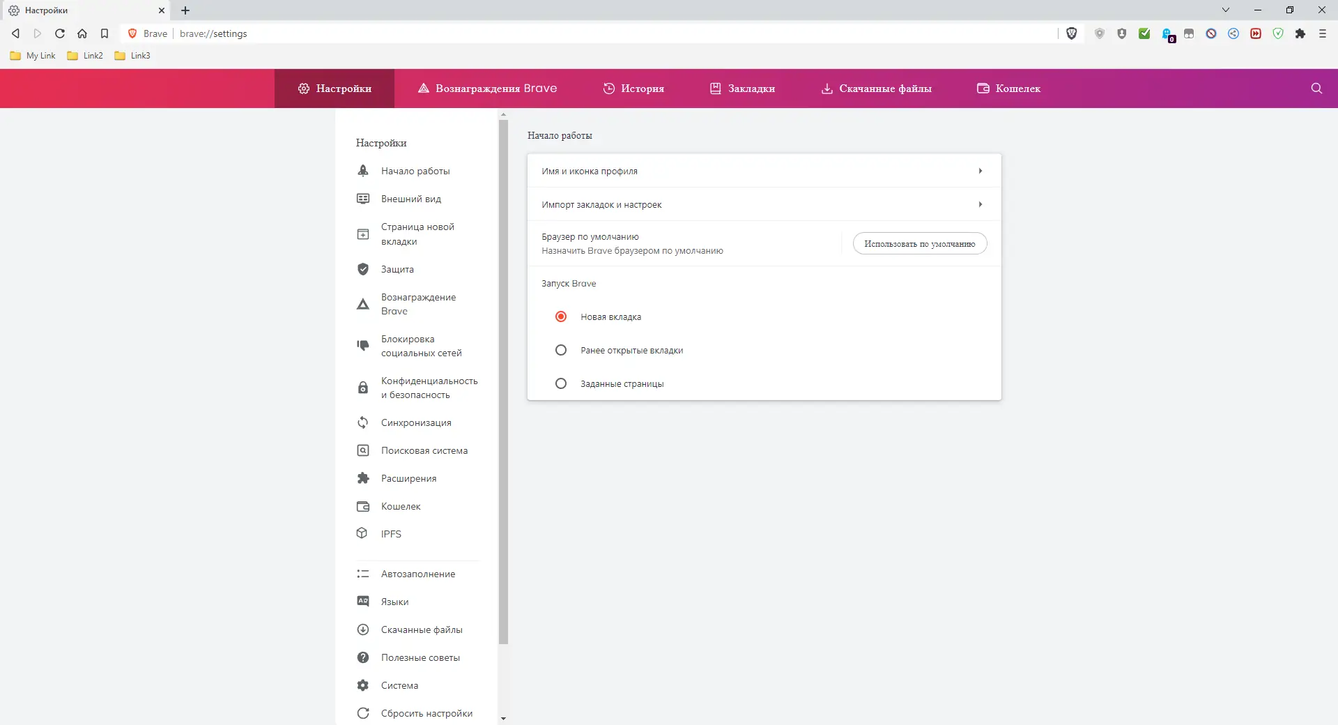Click the address bar URL field
The height and width of the screenshot is (725, 1338).
pos(557,33)
